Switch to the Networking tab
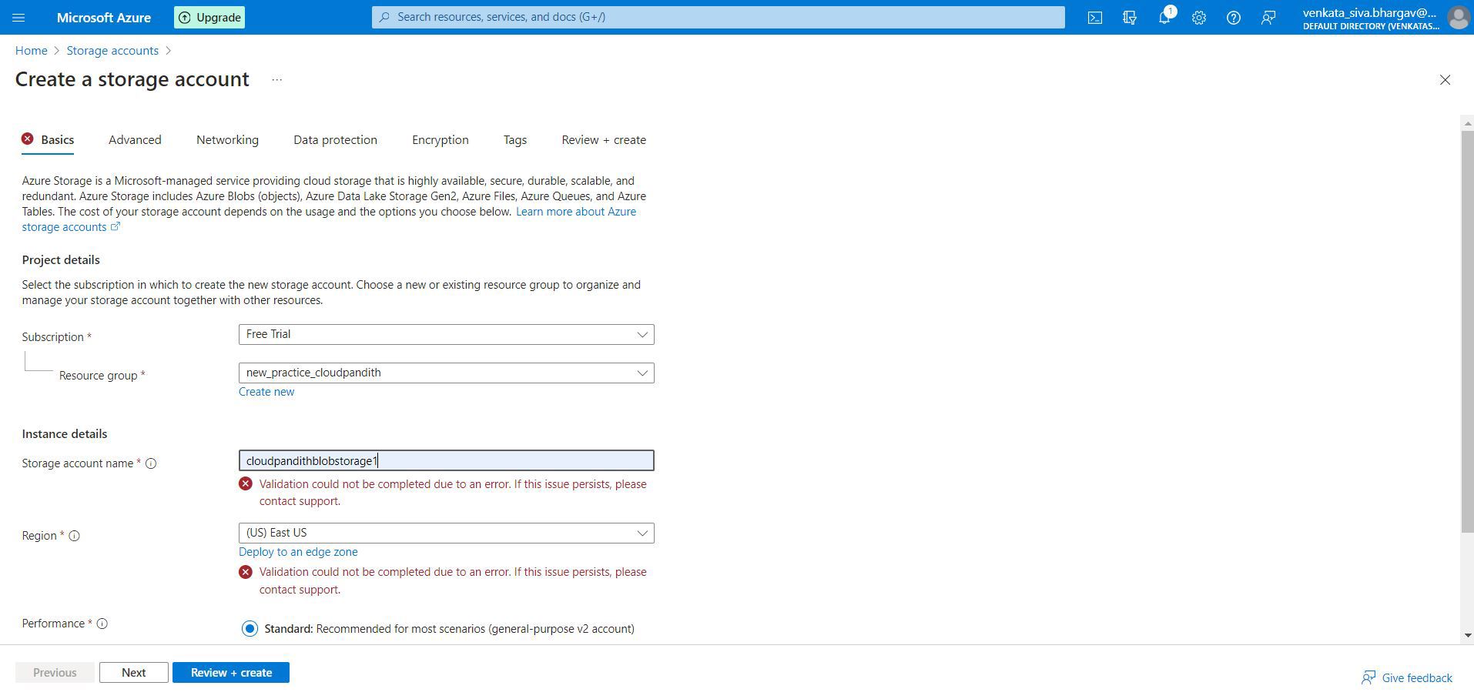The width and height of the screenshot is (1474, 699). tap(227, 140)
